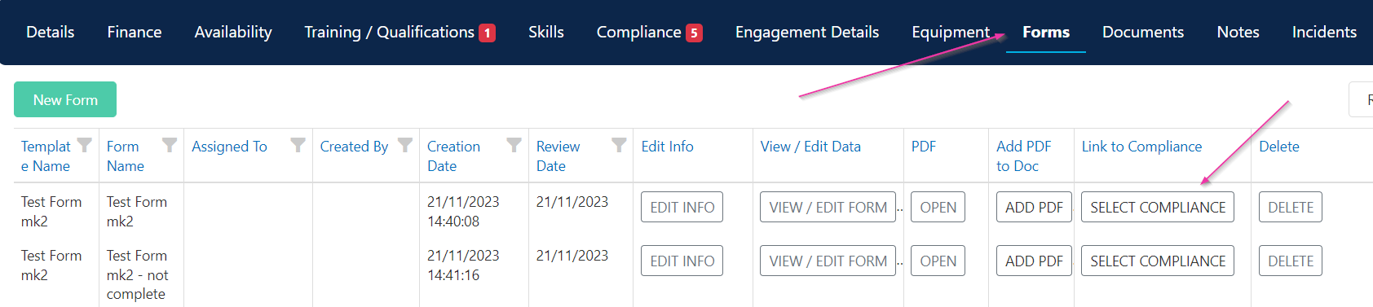This screenshot has width=1373, height=307.
Task: Click SELECT COMPLIANCE for 14:40:08 row
Action: pyautogui.click(x=1158, y=207)
